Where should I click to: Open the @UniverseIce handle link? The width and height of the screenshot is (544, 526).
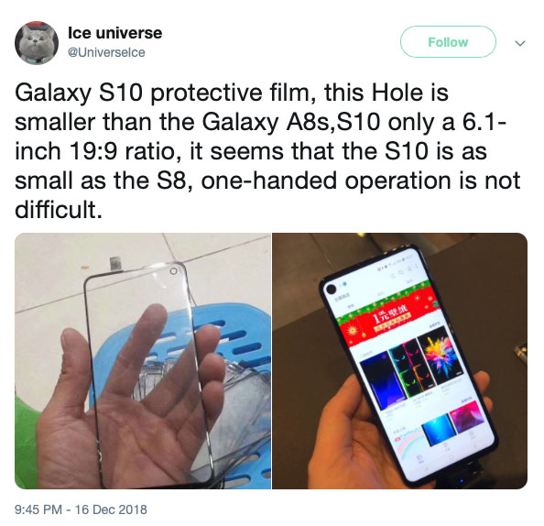(x=106, y=52)
